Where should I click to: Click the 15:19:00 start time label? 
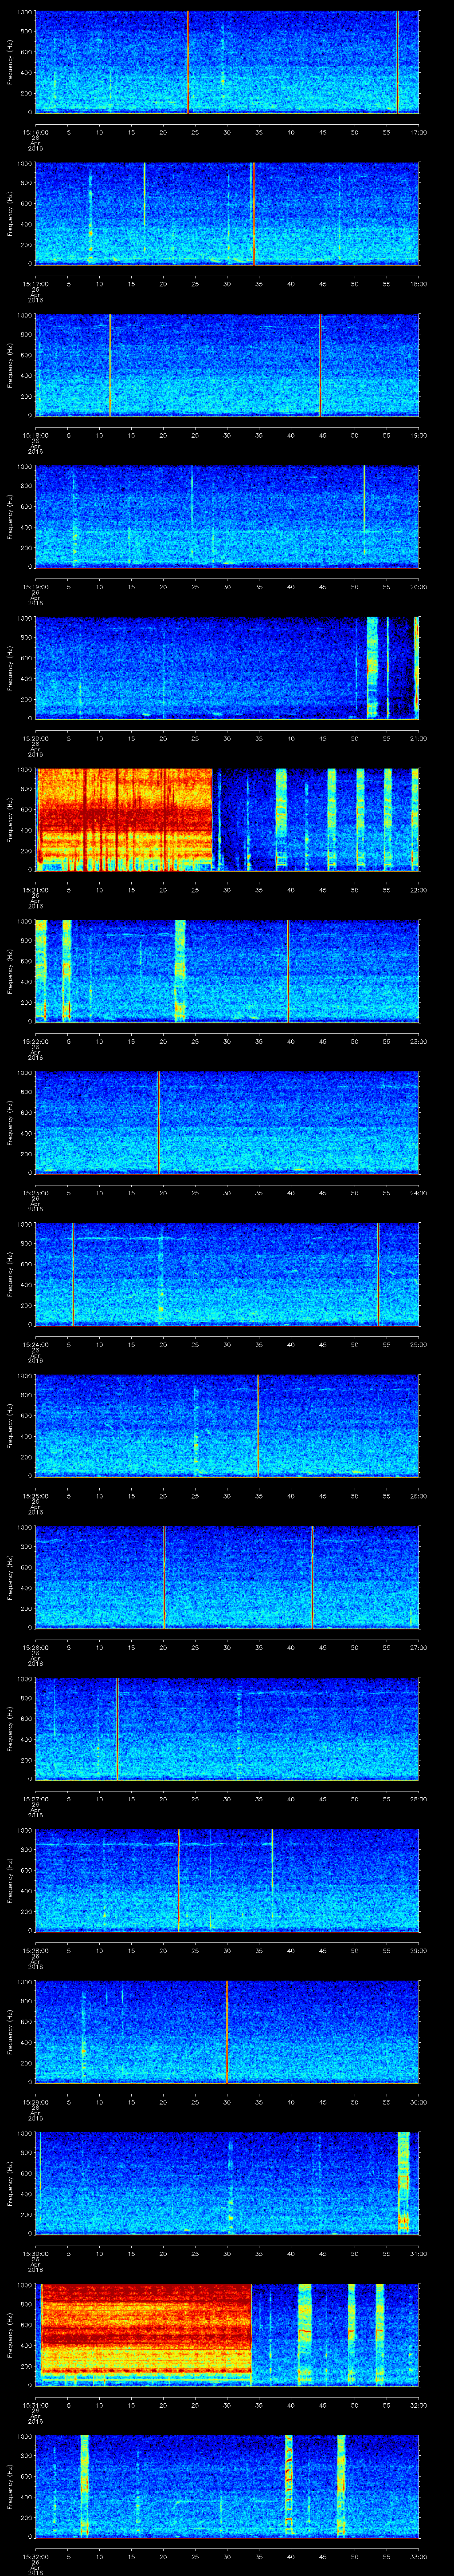36,587
